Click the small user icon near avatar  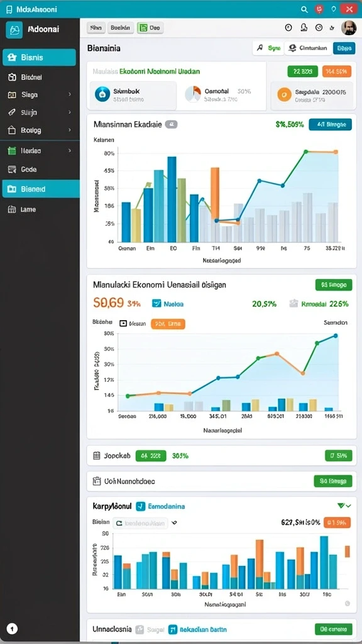point(332,28)
